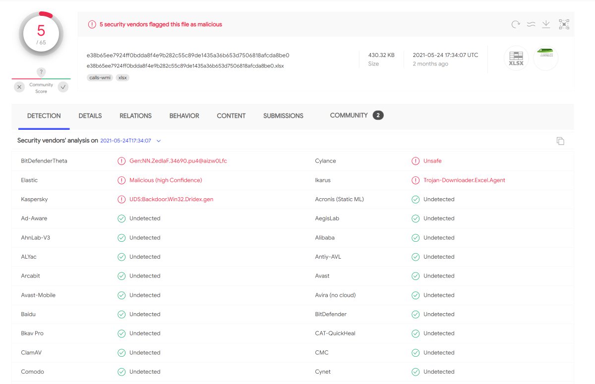Click the Avira (no cloud) vendor name
595x384 pixels.
(x=335, y=295)
